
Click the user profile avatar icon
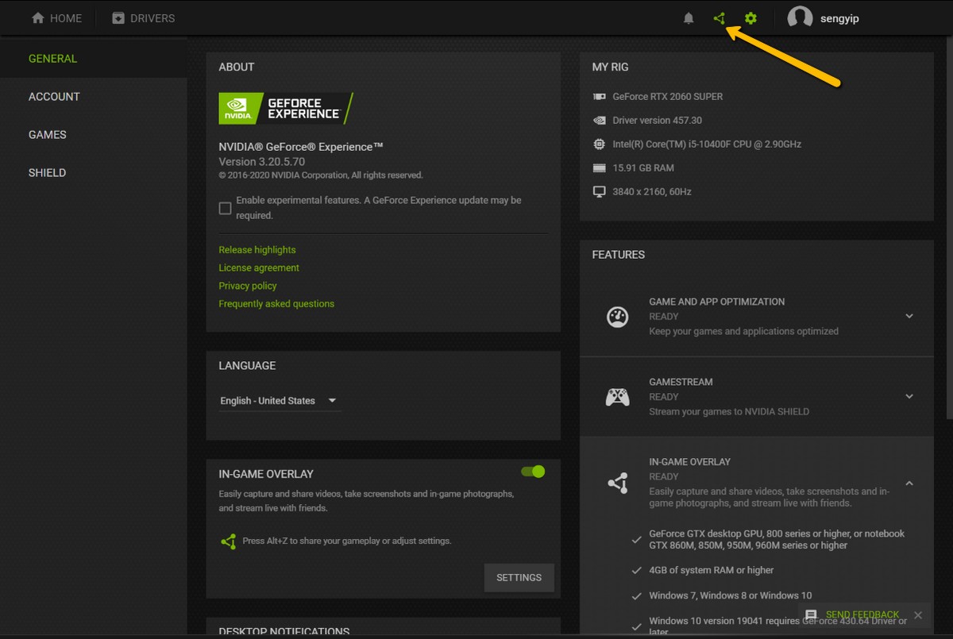pyautogui.click(x=800, y=18)
